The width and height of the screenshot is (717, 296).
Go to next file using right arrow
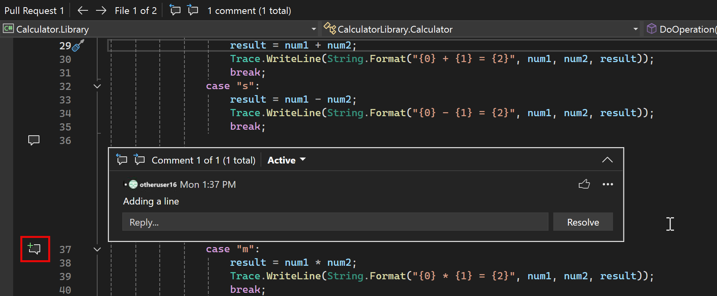click(x=101, y=10)
